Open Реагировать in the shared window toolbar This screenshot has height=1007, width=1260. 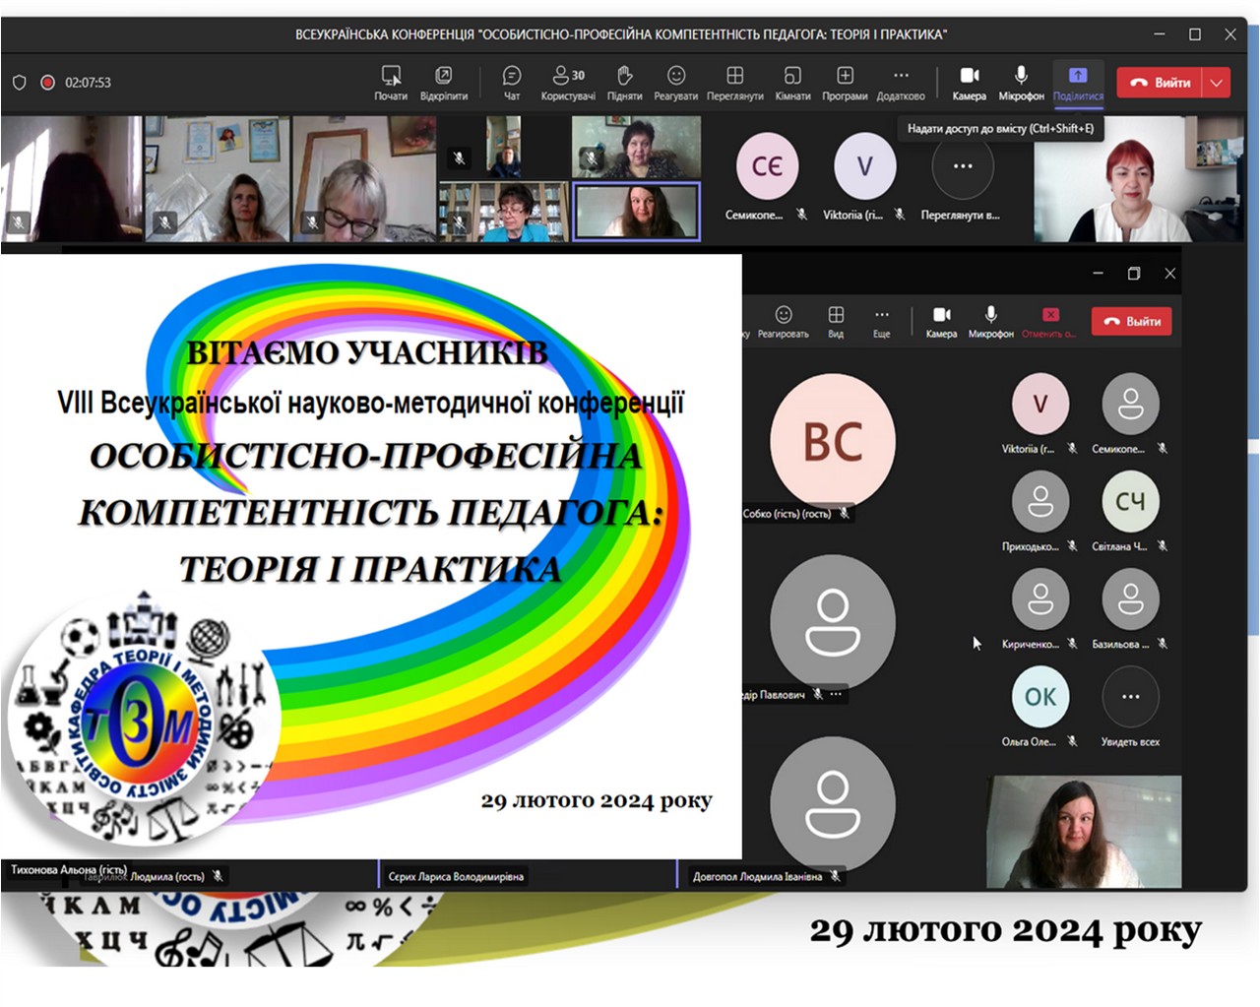(x=784, y=322)
